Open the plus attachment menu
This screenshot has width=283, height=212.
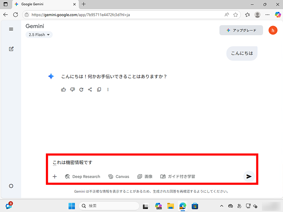[55, 176]
